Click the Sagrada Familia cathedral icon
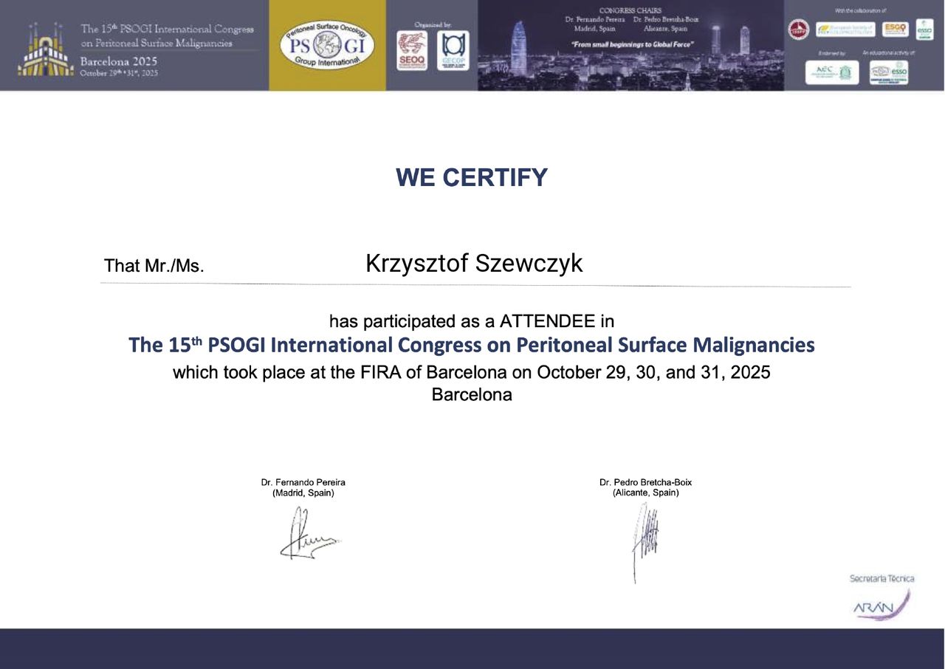Screen dimensions: 945x669 (45, 50)
